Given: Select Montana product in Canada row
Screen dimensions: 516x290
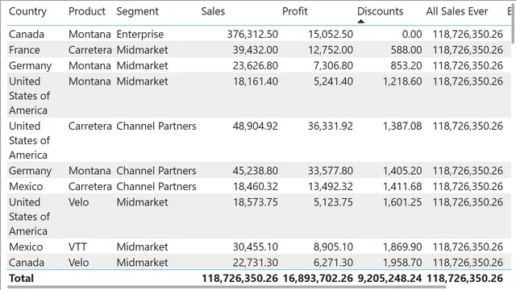Looking at the screenshot, I should pyautogui.click(x=89, y=34).
